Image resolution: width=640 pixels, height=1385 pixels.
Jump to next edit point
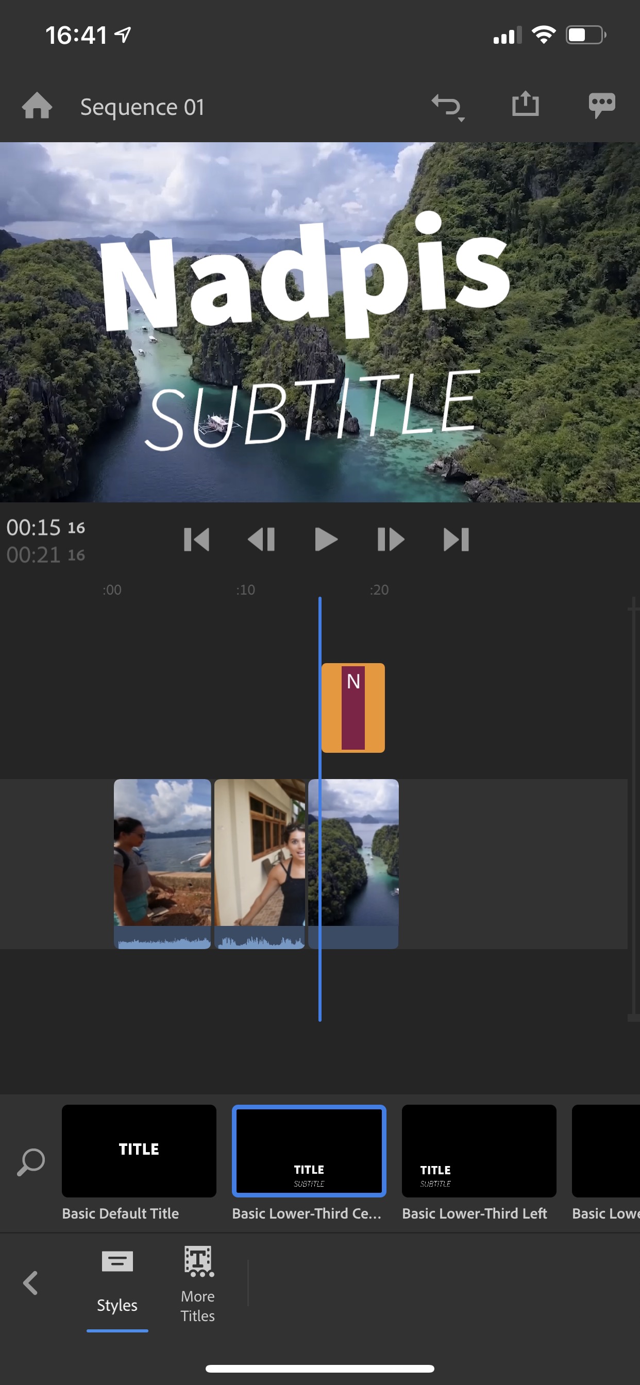pos(456,539)
